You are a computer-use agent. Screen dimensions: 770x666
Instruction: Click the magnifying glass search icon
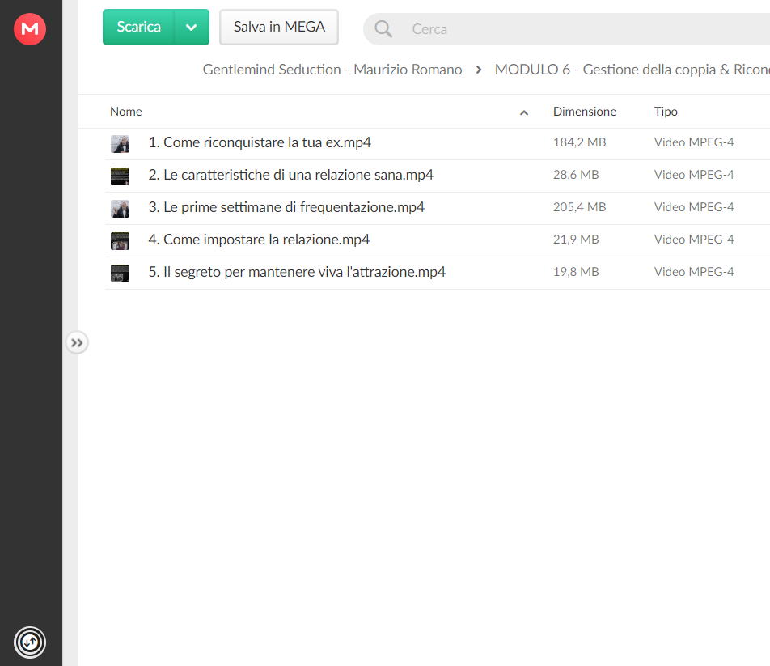(383, 29)
